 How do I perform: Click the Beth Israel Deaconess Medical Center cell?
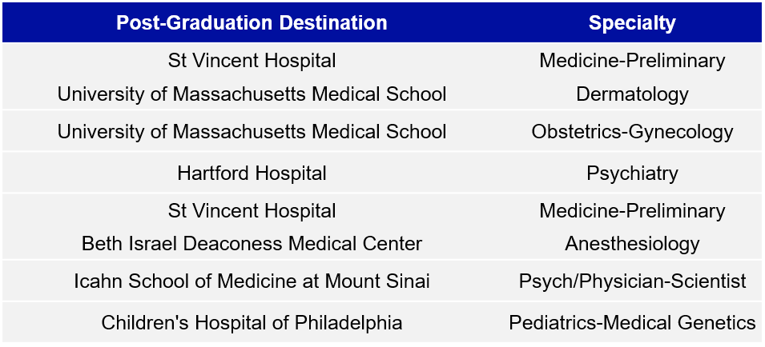(x=252, y=243)
